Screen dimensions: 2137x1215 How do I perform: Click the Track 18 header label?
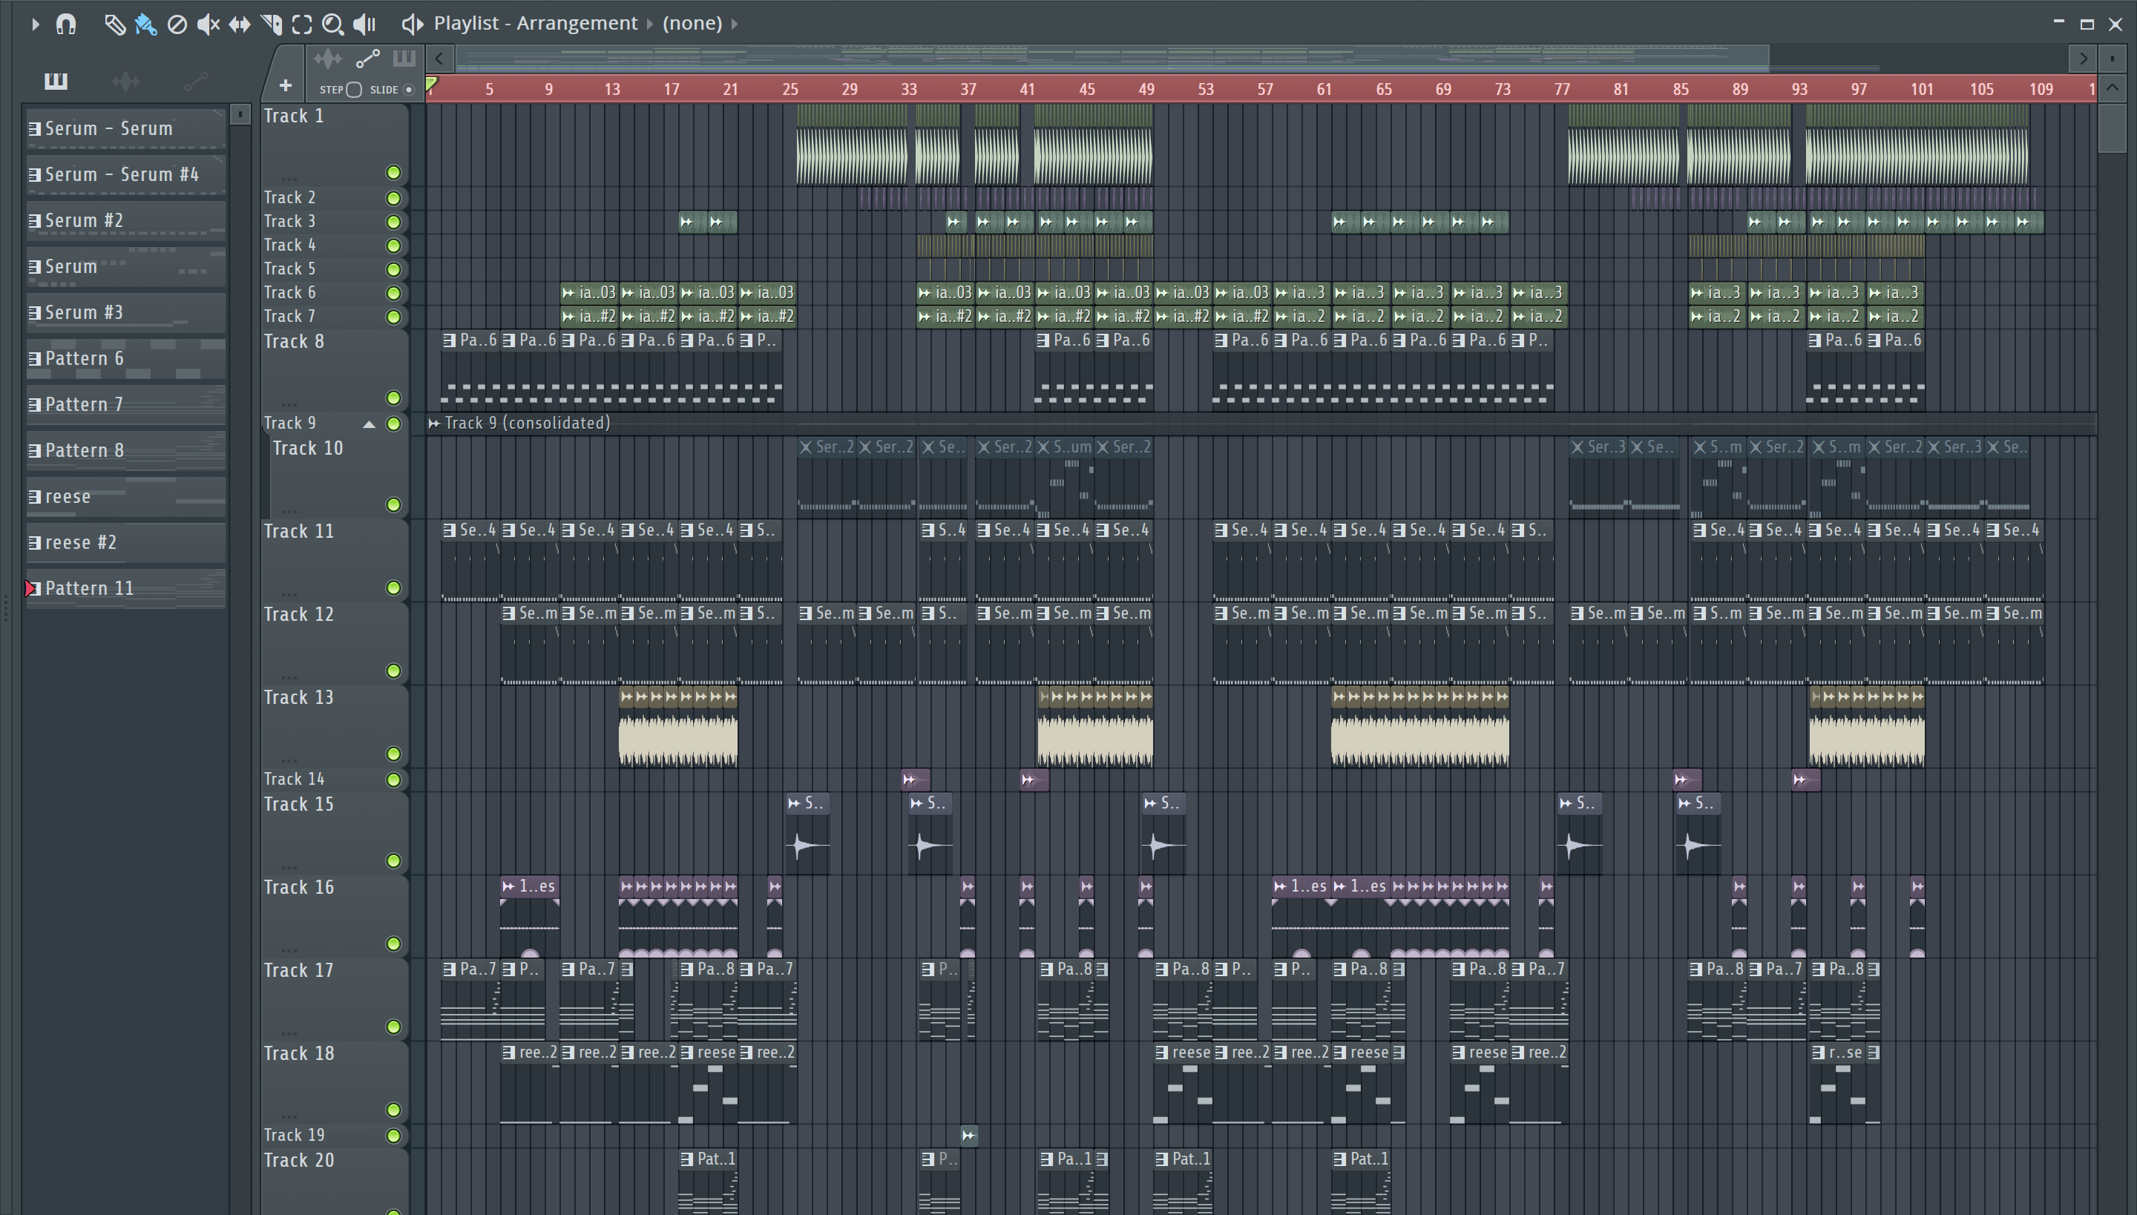(299, 1054)
